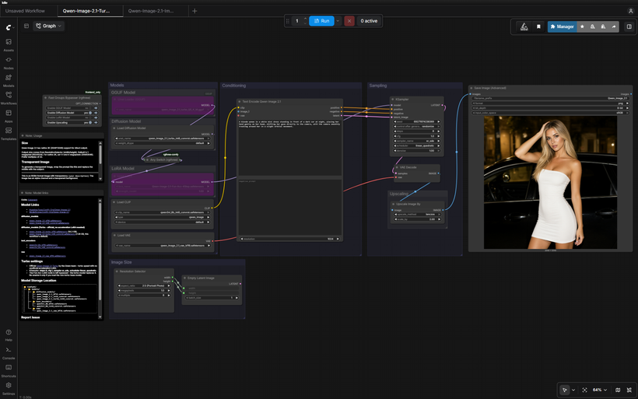Click the bookmark icon in top toolbar

[538, 26]
